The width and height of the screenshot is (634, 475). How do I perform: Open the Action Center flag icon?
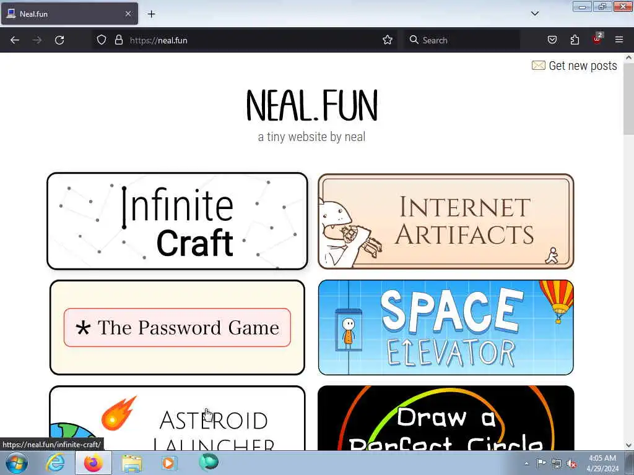[x=541, y=463]
